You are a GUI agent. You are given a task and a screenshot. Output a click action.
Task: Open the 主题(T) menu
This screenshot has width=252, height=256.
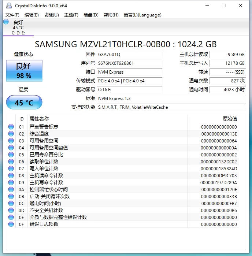coord(71,15)
